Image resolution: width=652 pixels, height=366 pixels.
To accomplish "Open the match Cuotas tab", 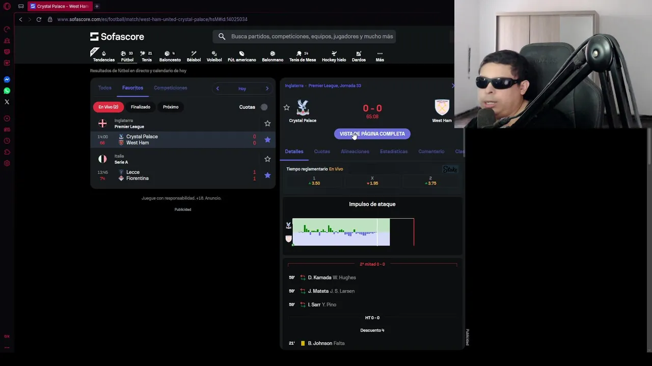I will coord(322,151).
